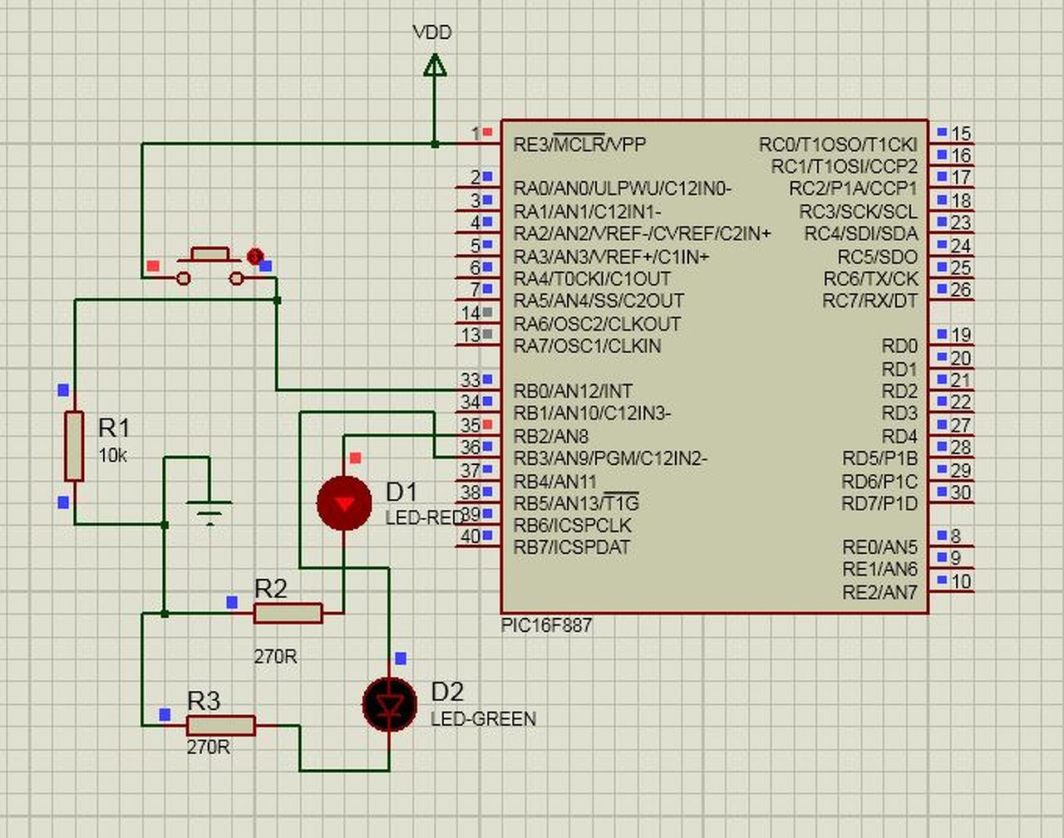The image size is (1064, 838).
Task: Click the "RB7/ICSPDAT" pin label
Action: point(571,547)
